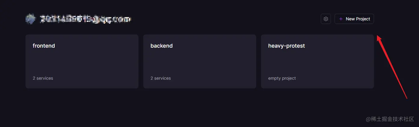Click the red arrow annotation tip
The image size is (419, 127).
[378, 37]
